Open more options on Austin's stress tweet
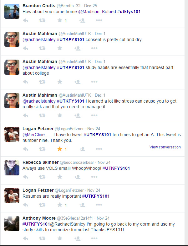Screen dimensions: 188x246 coord(99,115)
